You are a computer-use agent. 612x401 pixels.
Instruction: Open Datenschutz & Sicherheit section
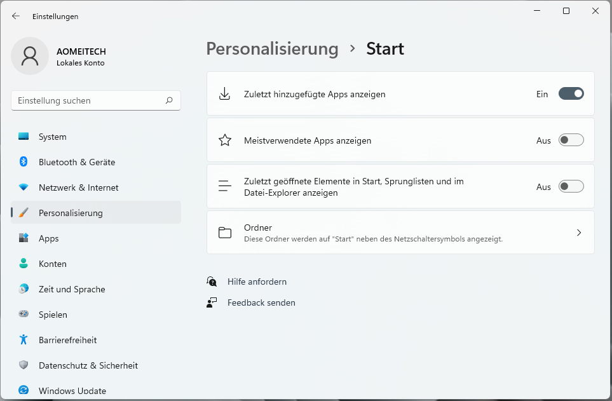pos(88,365)
